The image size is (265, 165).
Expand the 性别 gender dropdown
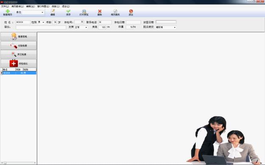click(x=43, y=22)
